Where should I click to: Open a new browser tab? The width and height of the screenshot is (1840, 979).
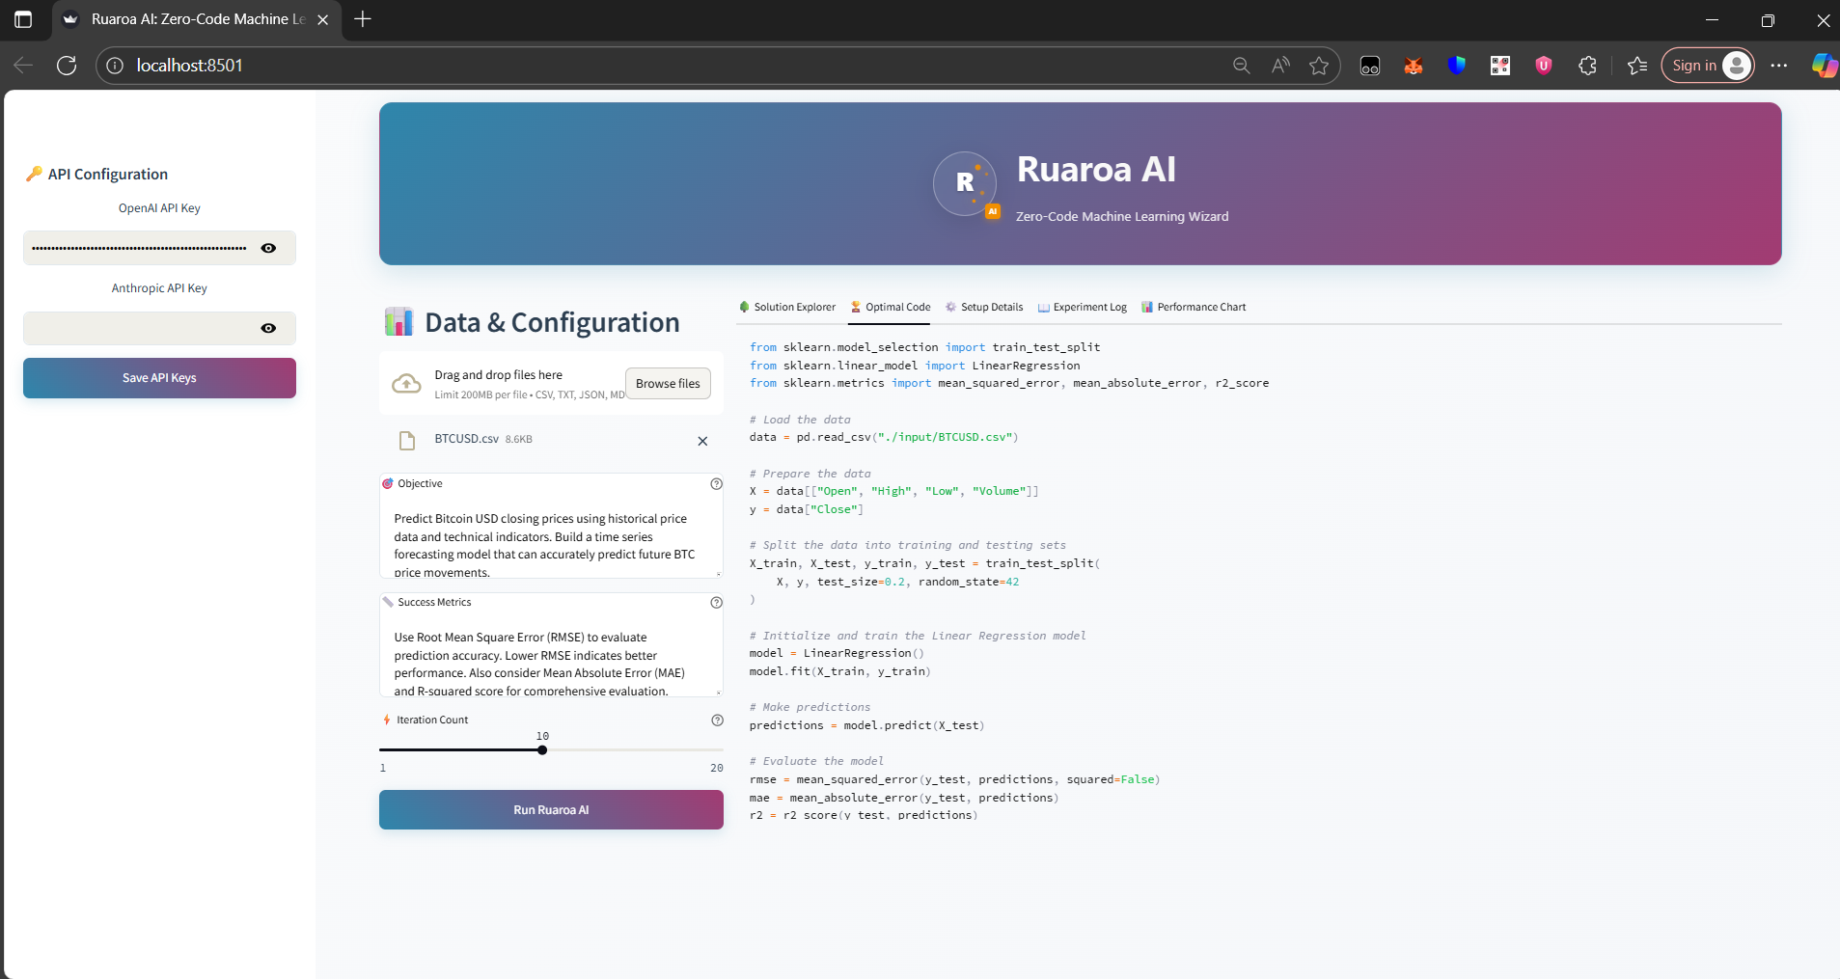363,19
